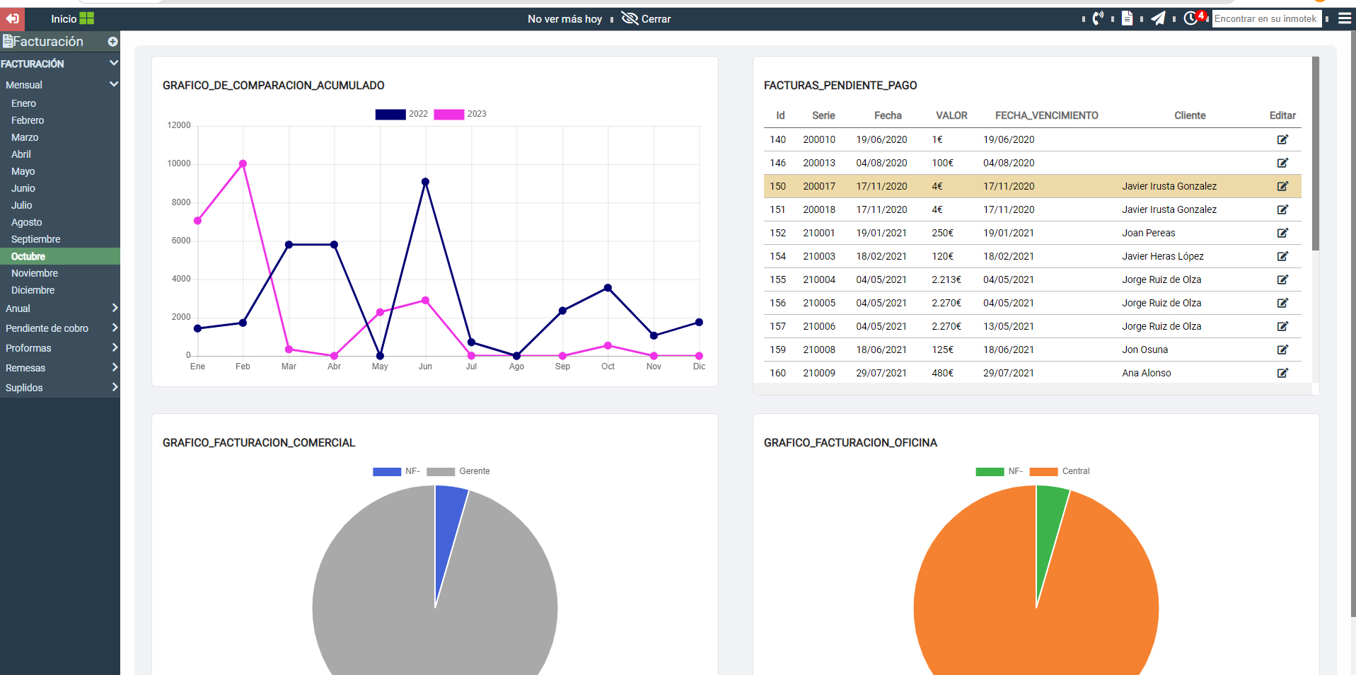This screenshot has height=675, width=1356.
Task: Click the Cerrar link text
Action: pyautogui.click(x=656, y=19)
